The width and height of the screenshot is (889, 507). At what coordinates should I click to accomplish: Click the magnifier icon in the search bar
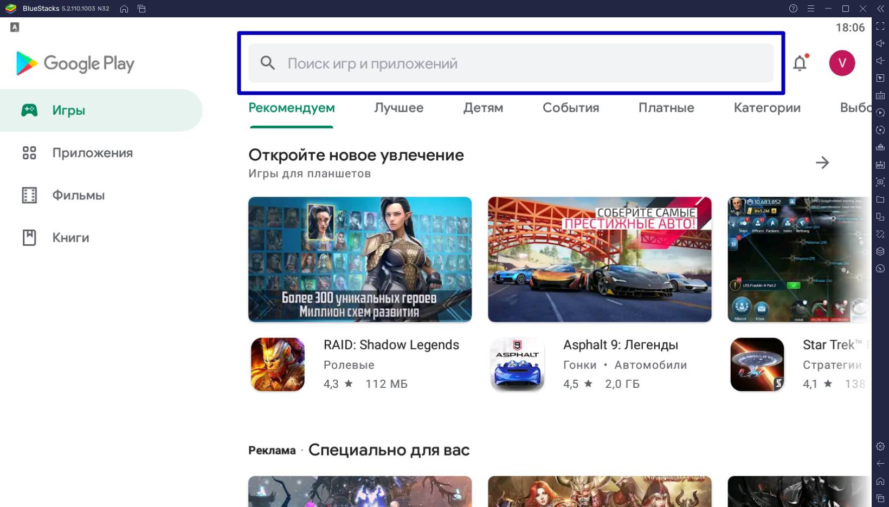267,63
